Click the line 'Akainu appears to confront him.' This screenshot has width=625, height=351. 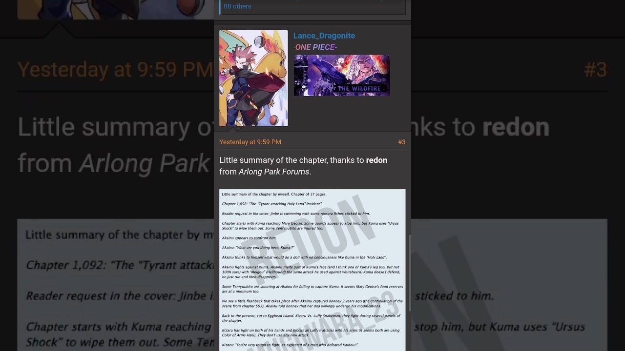point(249,238)
